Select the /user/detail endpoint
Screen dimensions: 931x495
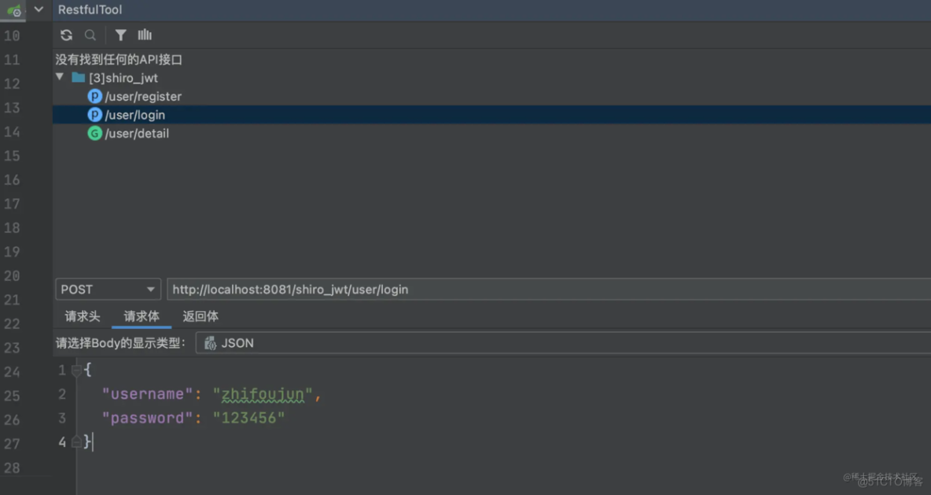click(137, 134)
